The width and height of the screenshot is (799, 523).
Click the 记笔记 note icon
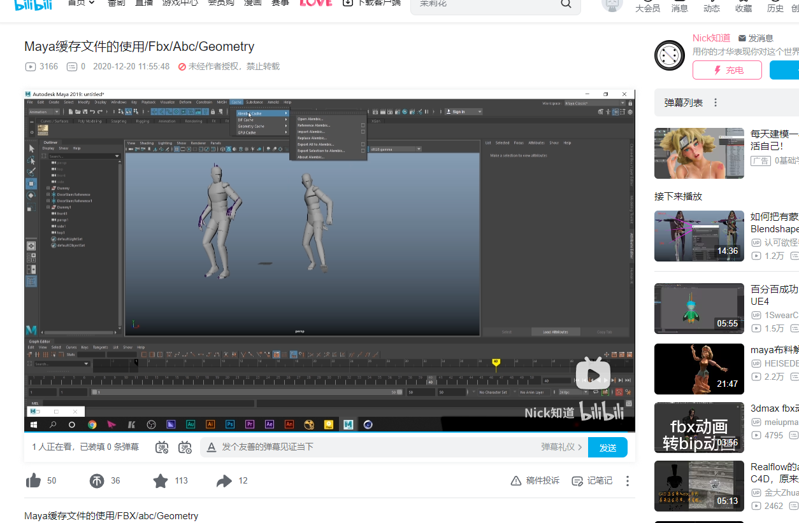(577, 481)
